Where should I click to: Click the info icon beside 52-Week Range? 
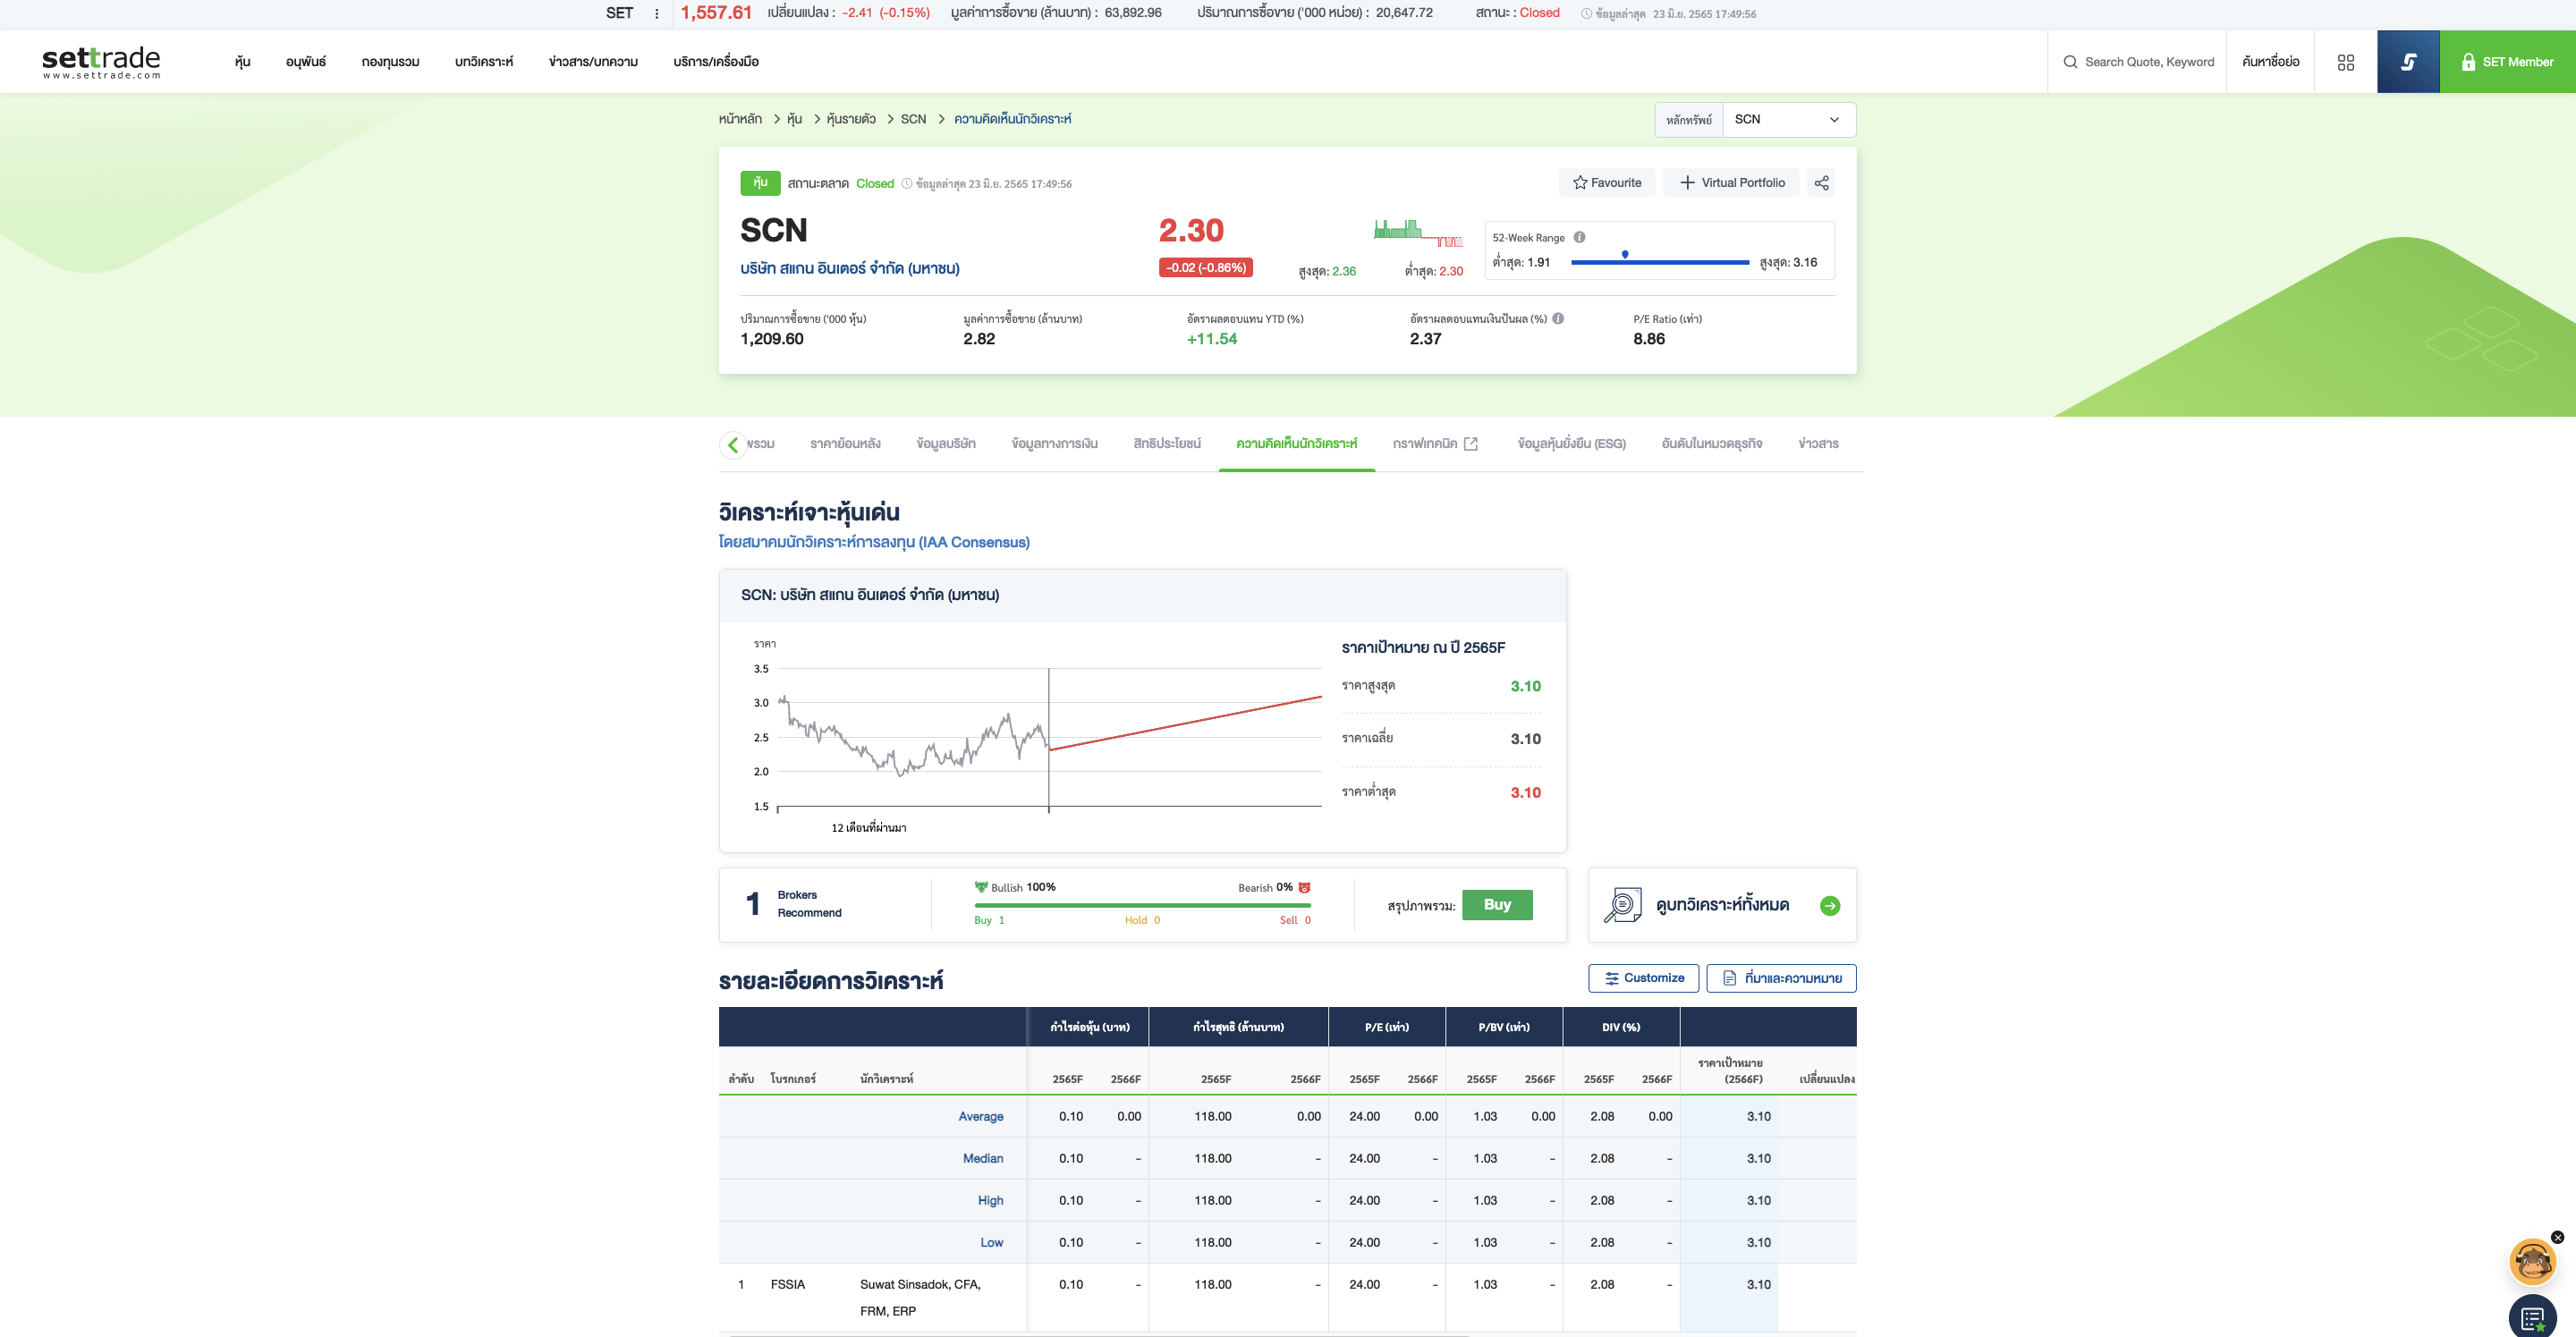(x=1579, y=237)
